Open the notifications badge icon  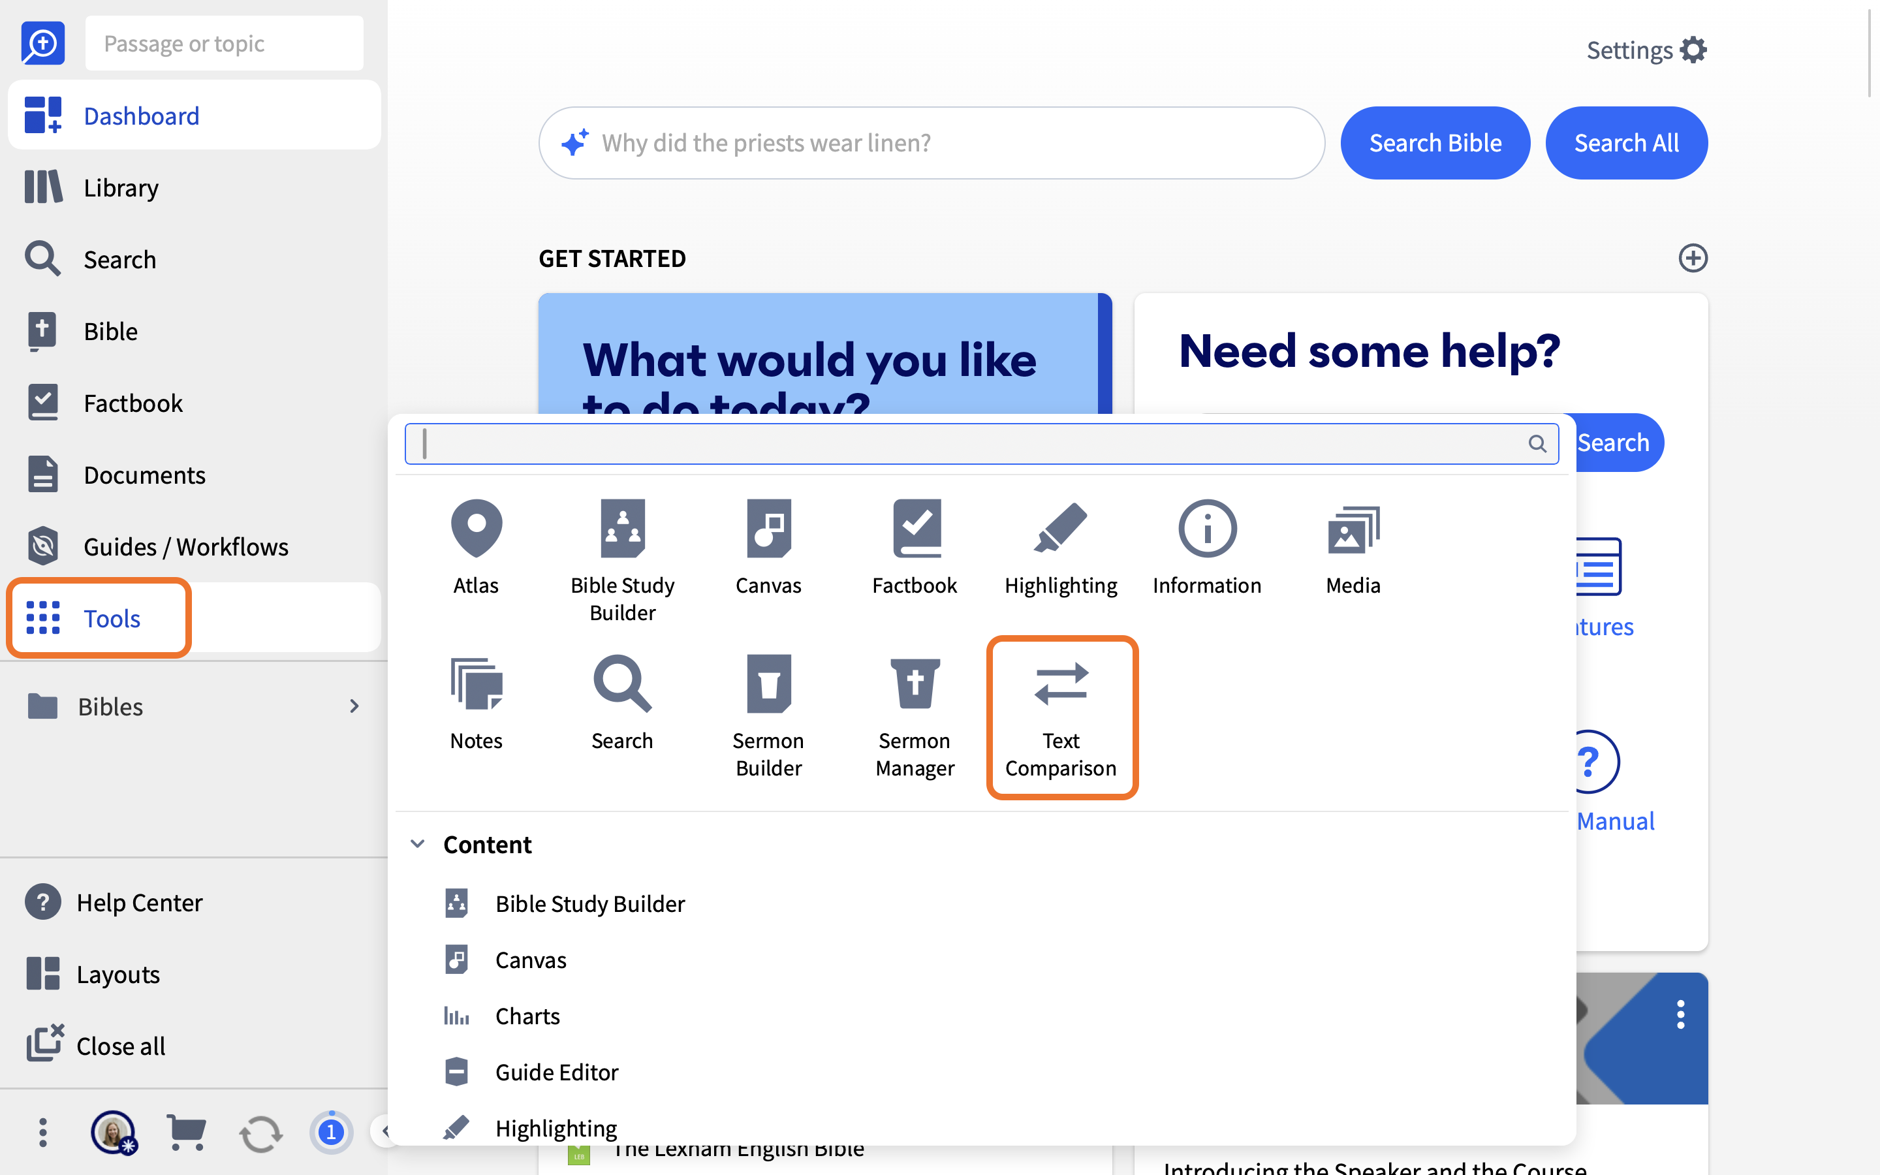coord(331,1133)
